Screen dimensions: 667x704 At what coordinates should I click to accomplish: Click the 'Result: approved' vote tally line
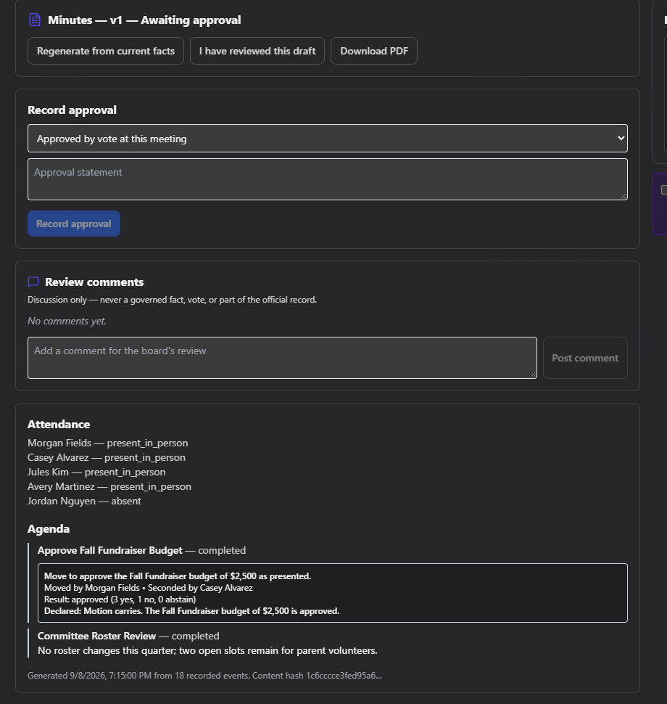pos(120,599)
